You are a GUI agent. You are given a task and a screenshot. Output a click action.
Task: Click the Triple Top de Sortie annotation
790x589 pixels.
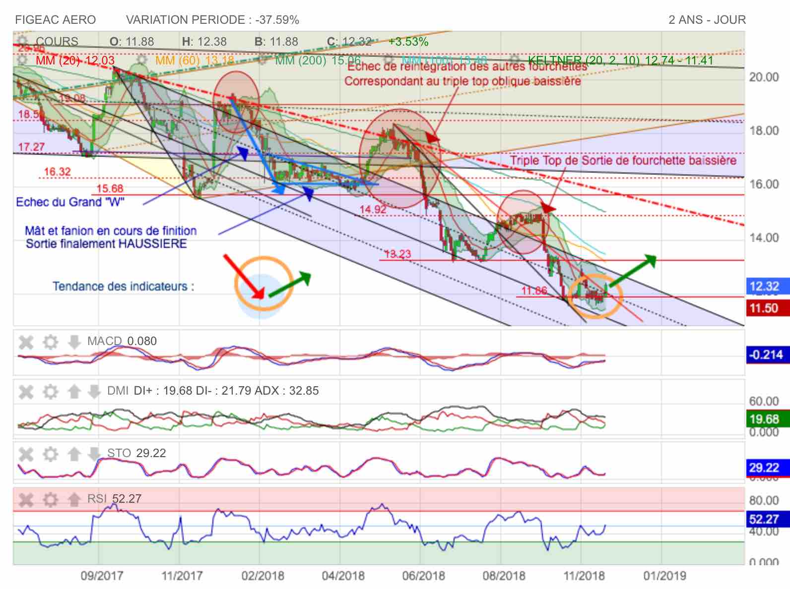[623, 161]
